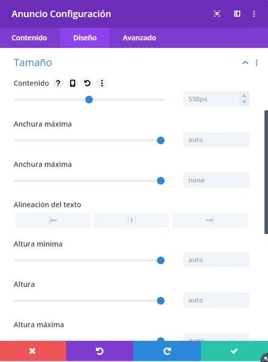
Task: Reset the Contenido value with the undo icon
Action: pos(87,83)
